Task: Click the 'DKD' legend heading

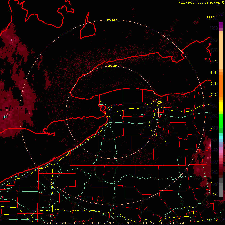Action: (x=220, y=15)
